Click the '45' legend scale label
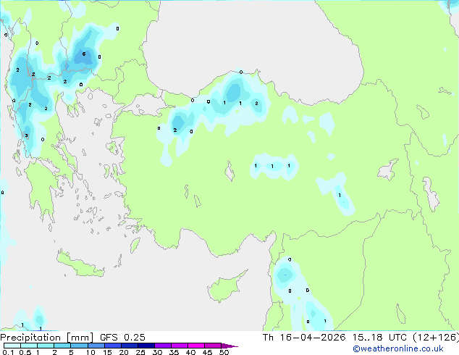This screenshot has height=355, width=459. click(x=207, y=352)
